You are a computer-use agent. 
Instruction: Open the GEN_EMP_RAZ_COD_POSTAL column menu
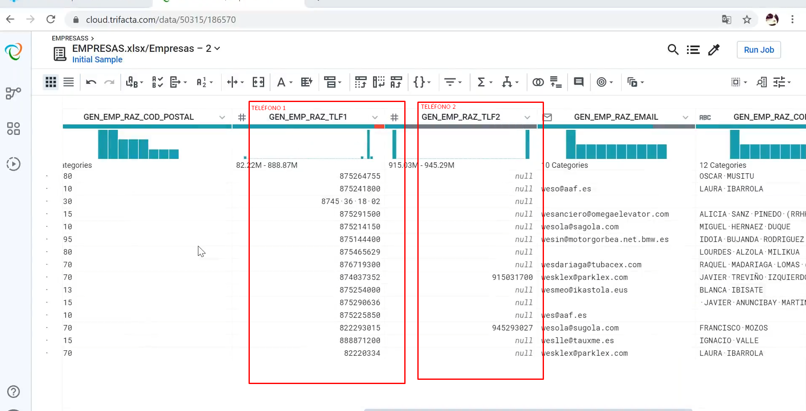point(222,117)
